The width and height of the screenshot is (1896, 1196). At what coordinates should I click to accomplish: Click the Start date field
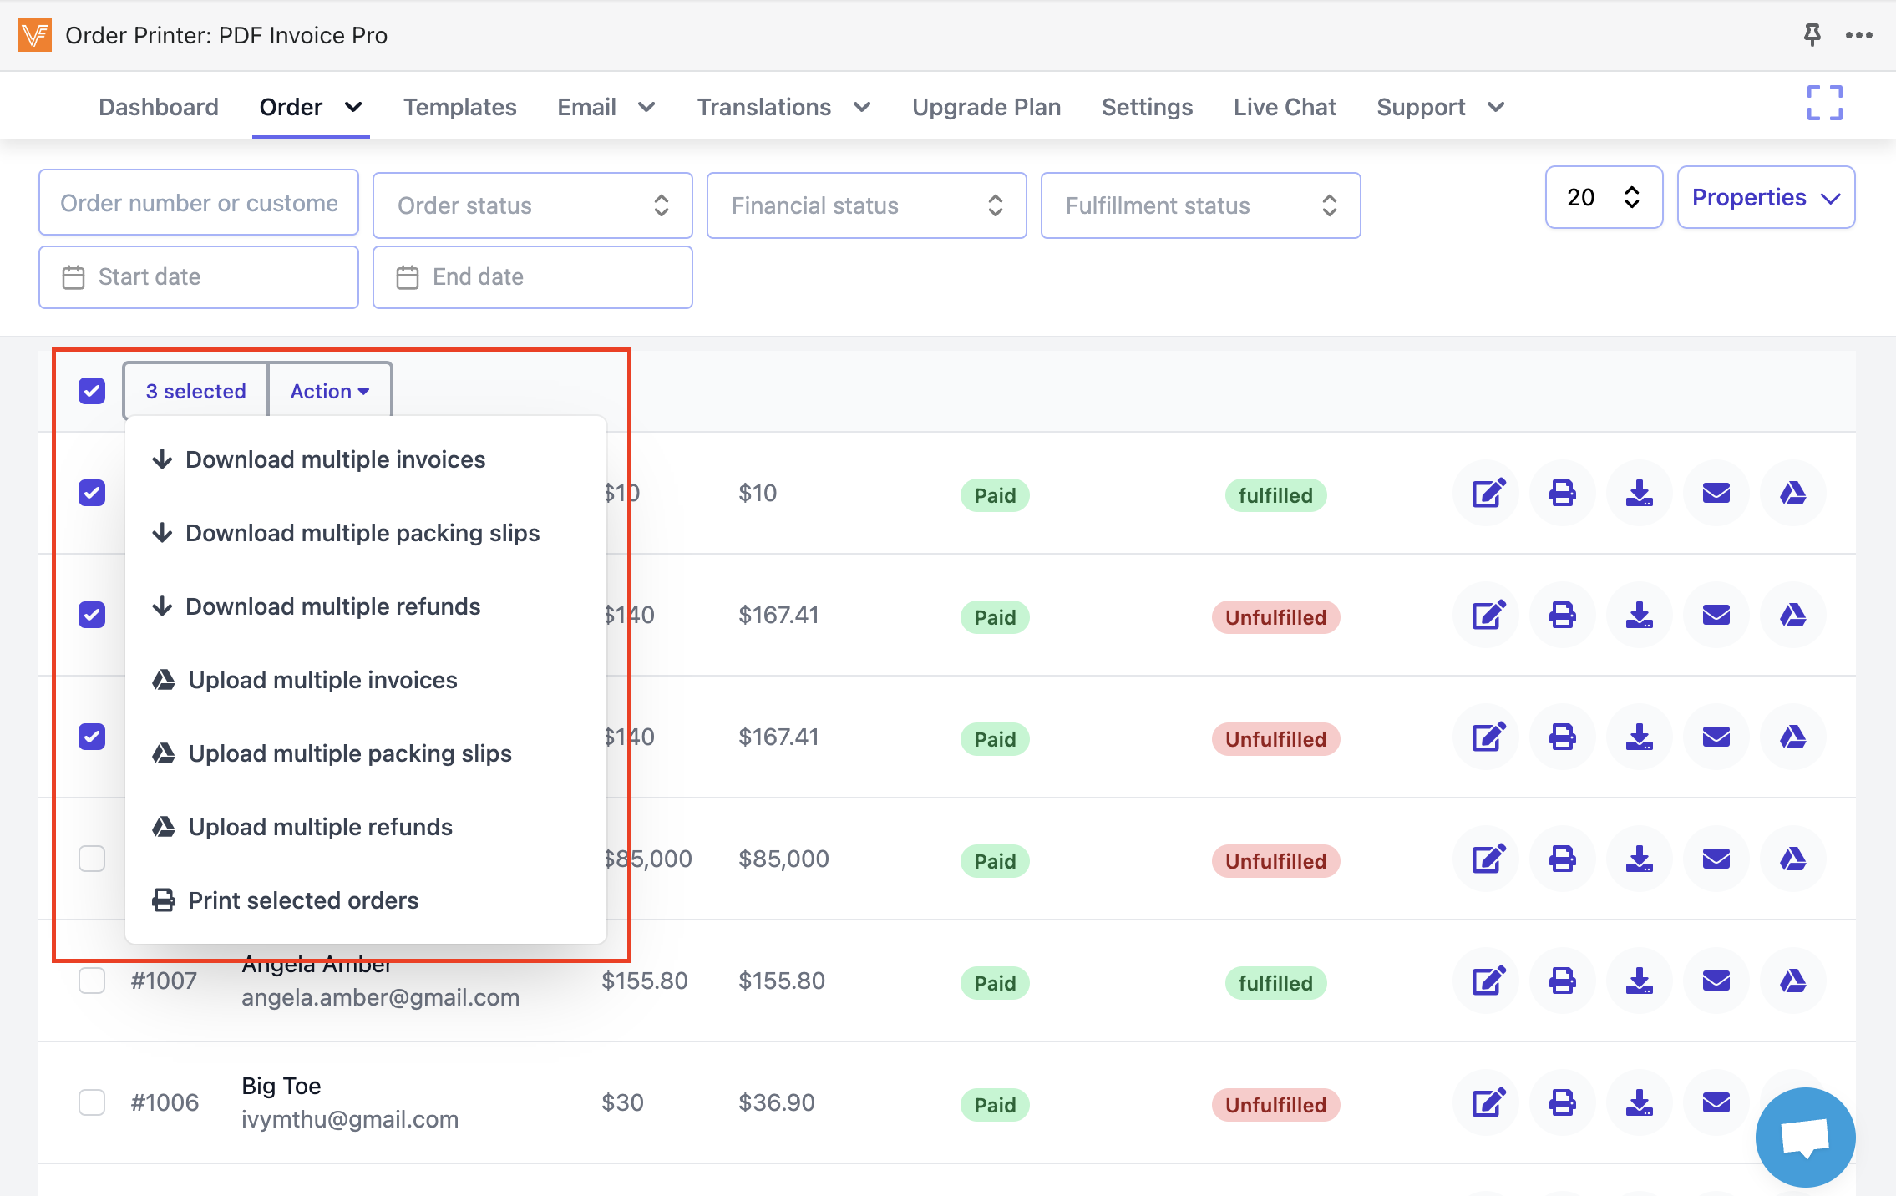(199, 277)
